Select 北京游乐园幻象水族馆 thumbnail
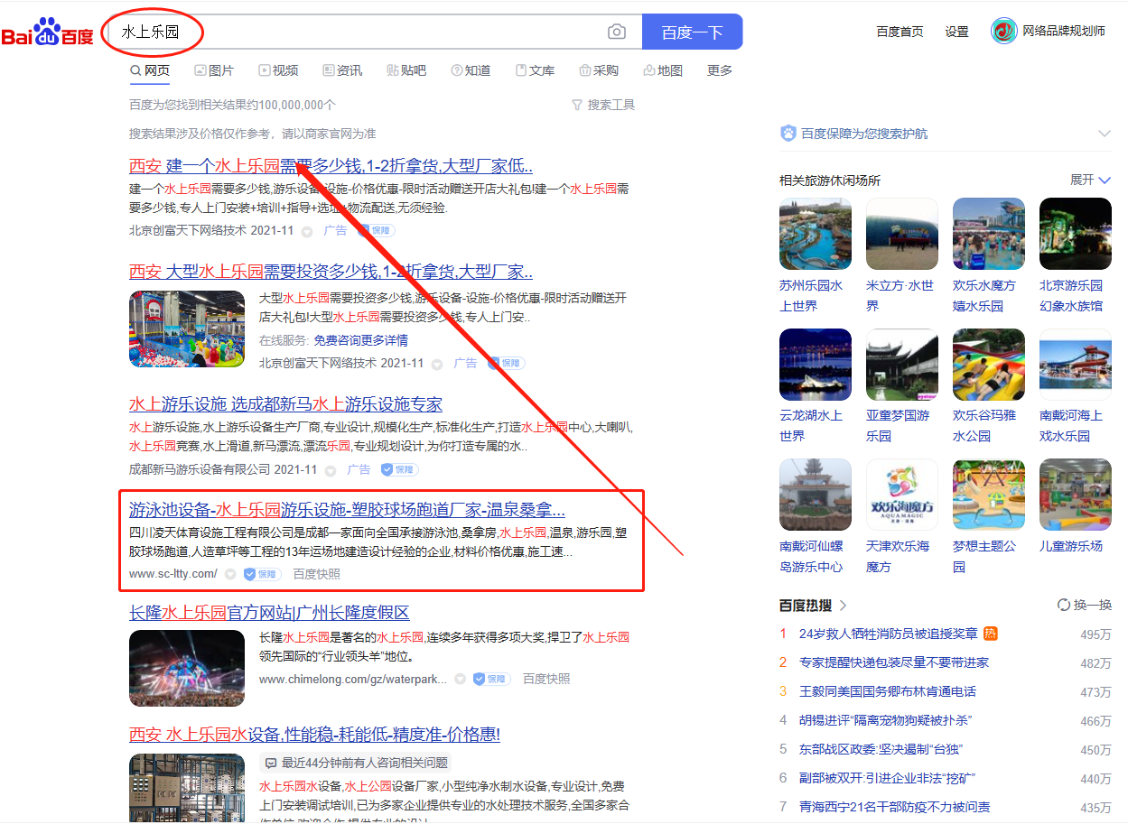Image resolution: width=1128 pixels, height=824 pixels. click(x=1076, y=234)
